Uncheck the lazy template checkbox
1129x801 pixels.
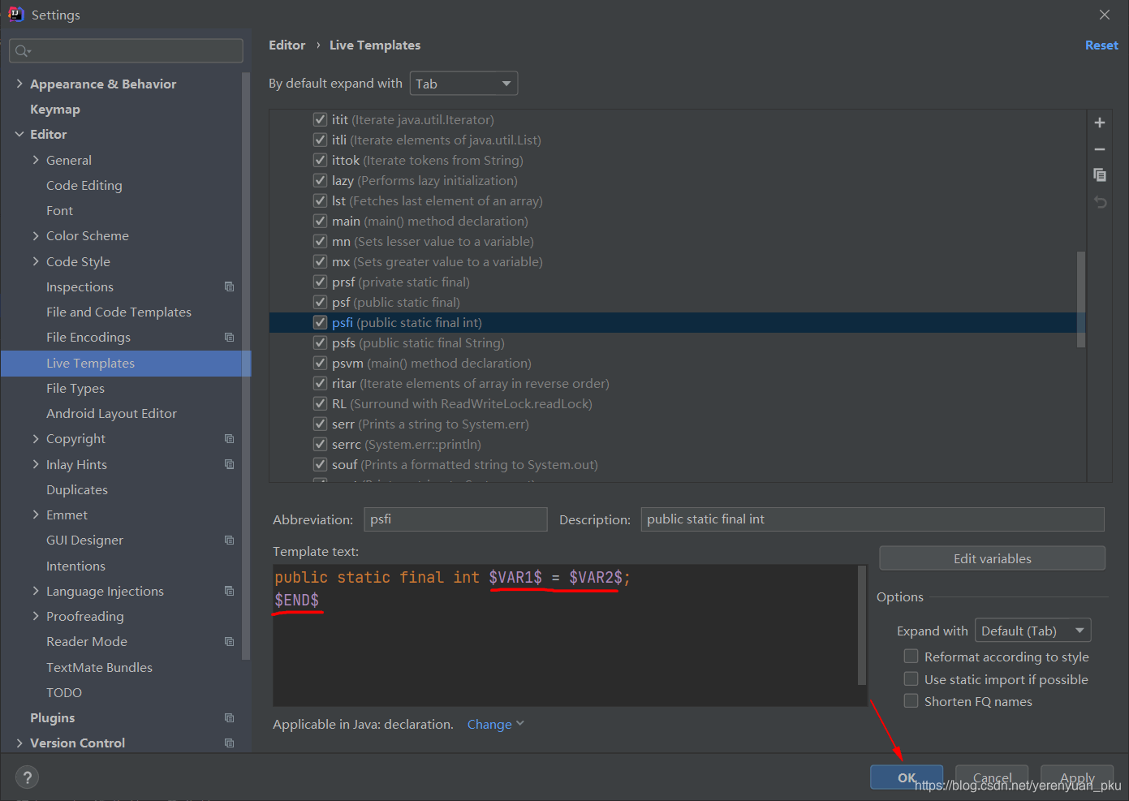[x=320, y=180]
